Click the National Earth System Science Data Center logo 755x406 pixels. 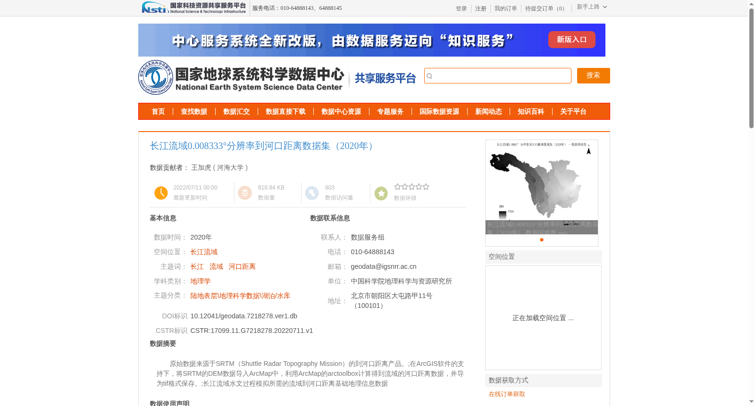[242, 78]
